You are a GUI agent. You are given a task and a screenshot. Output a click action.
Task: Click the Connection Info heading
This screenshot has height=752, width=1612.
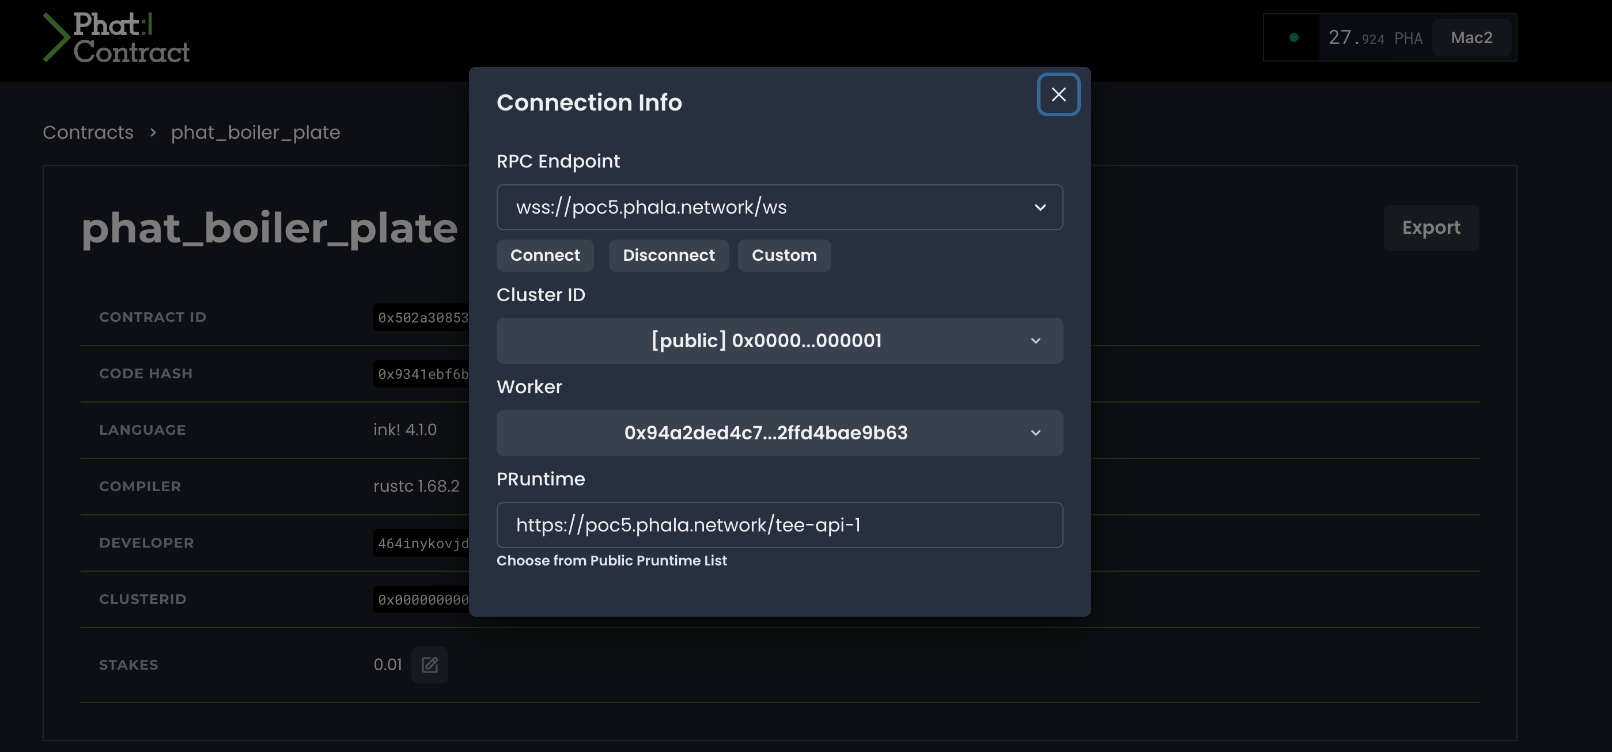589,102
